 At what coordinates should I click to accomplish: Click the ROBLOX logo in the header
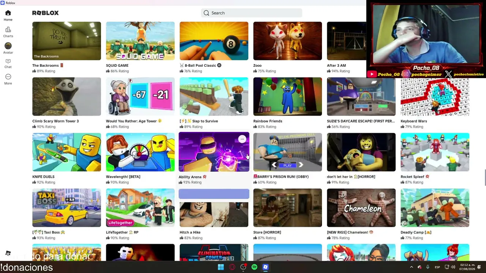coord(46,13)
